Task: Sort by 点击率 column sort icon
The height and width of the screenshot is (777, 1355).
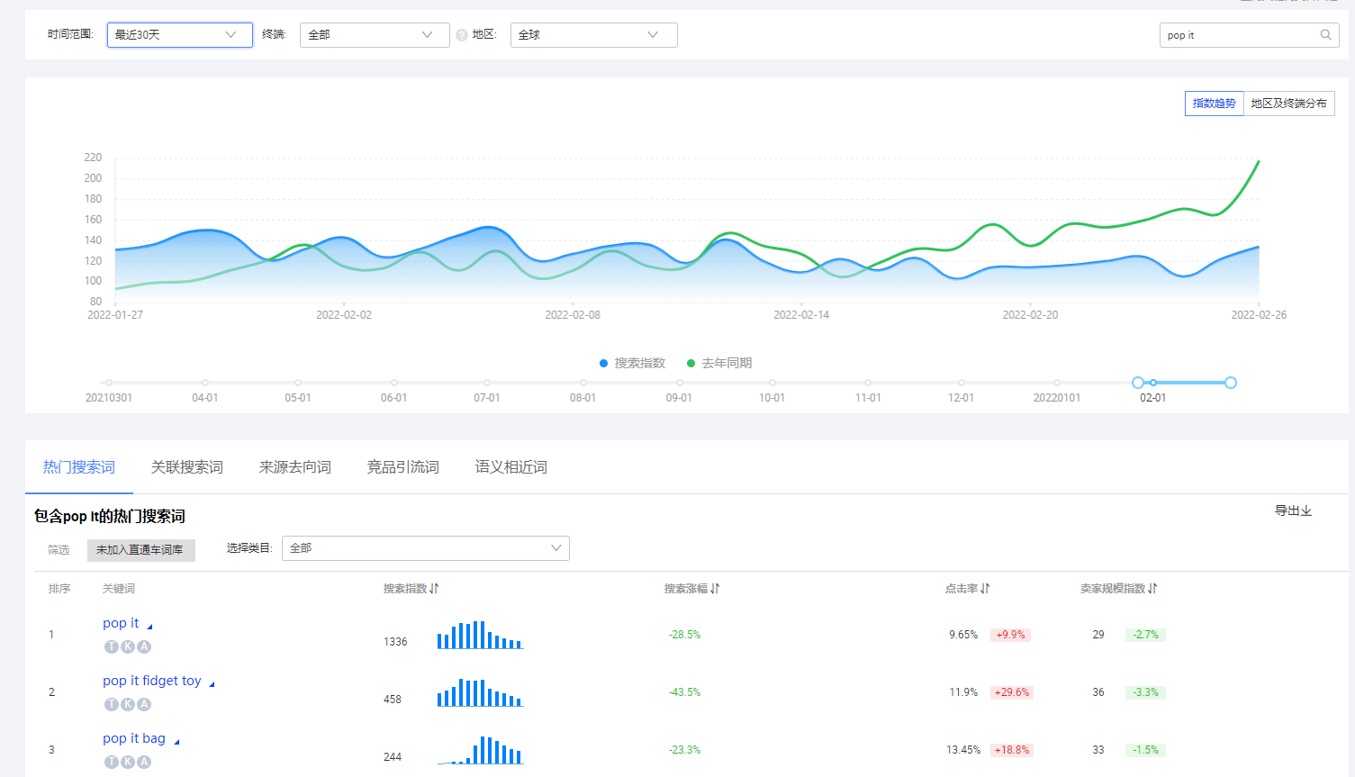Action: click(985, 589)
